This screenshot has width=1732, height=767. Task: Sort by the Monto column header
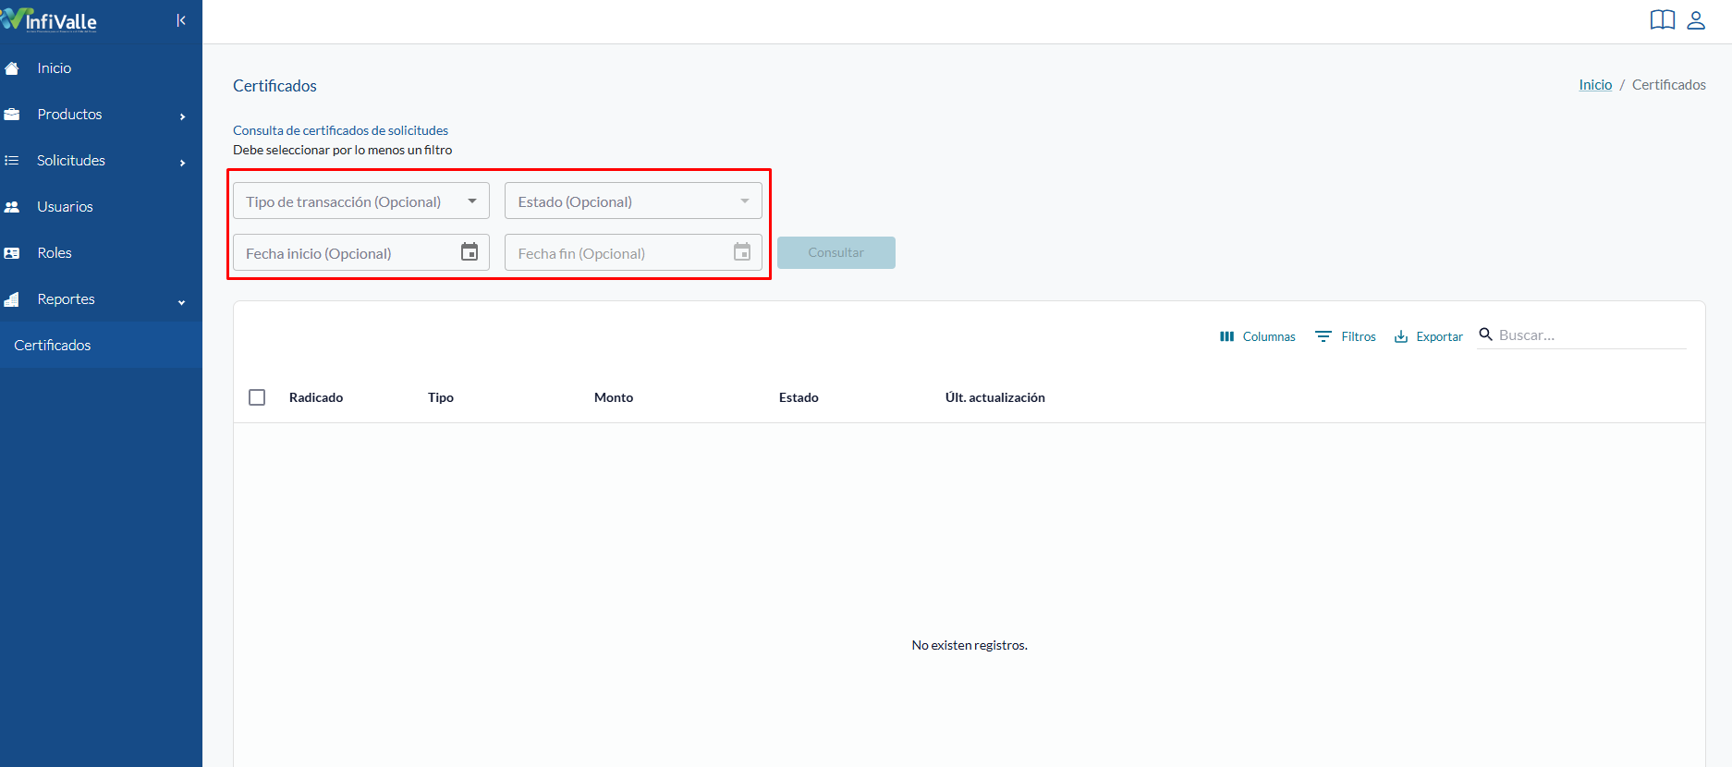(x=614, y=397)
